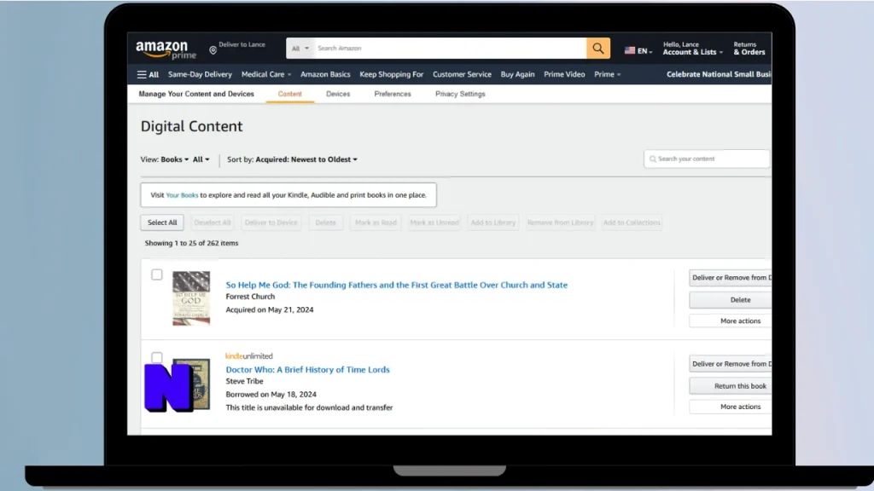Open Customer Service nav item
Screen dimensions: 874x491
click(x=462, y=75)
